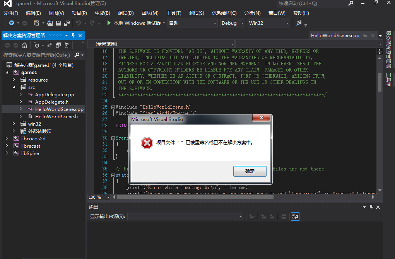
Task: Open the global scope (全局范围) dropdown
Action: [161, 44]
